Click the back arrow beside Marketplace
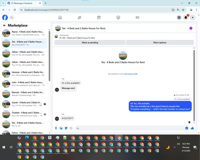Image resolution: width=200 pixels, height=160 pixels. 4,25
